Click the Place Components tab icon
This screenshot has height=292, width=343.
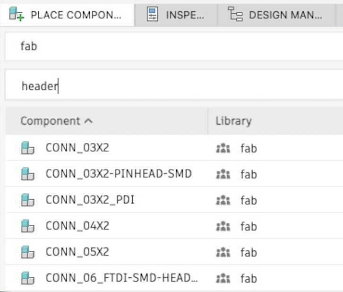coord(16,14)
